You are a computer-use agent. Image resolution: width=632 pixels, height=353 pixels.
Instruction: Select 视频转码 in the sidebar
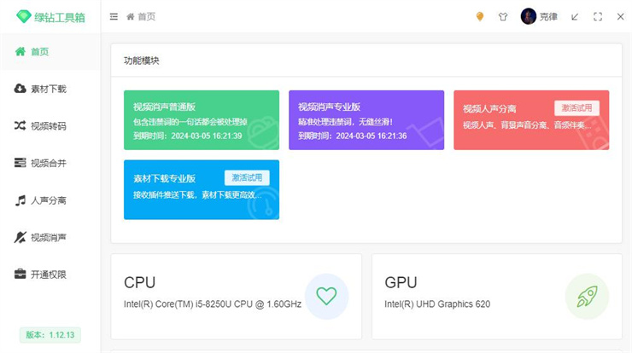[x=50, y=125]
